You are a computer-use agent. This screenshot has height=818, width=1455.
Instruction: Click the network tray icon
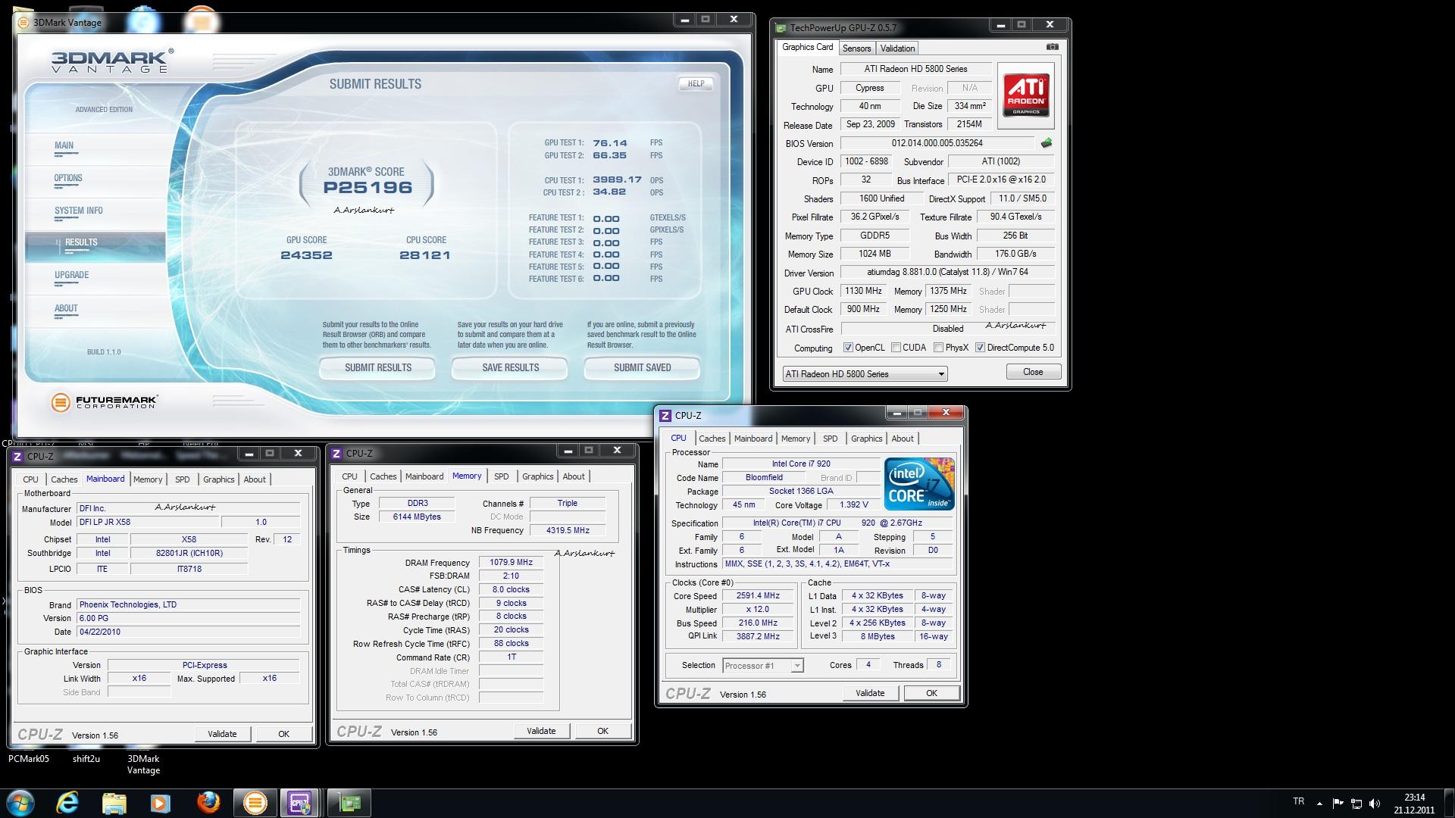[1356, 803]
